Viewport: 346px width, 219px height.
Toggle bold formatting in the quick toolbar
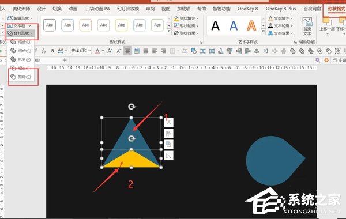point(52,51)
